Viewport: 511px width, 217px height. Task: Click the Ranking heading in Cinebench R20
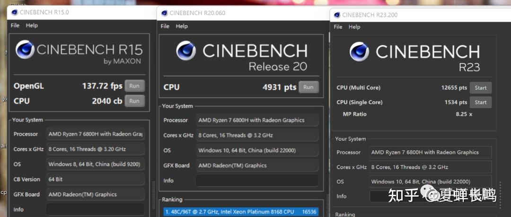point(172,200)
